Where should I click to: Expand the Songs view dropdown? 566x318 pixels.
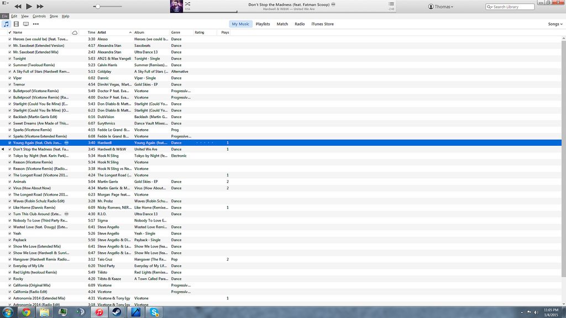click(554, 24)
